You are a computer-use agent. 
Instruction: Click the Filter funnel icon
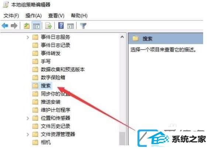tap(83, 25)
